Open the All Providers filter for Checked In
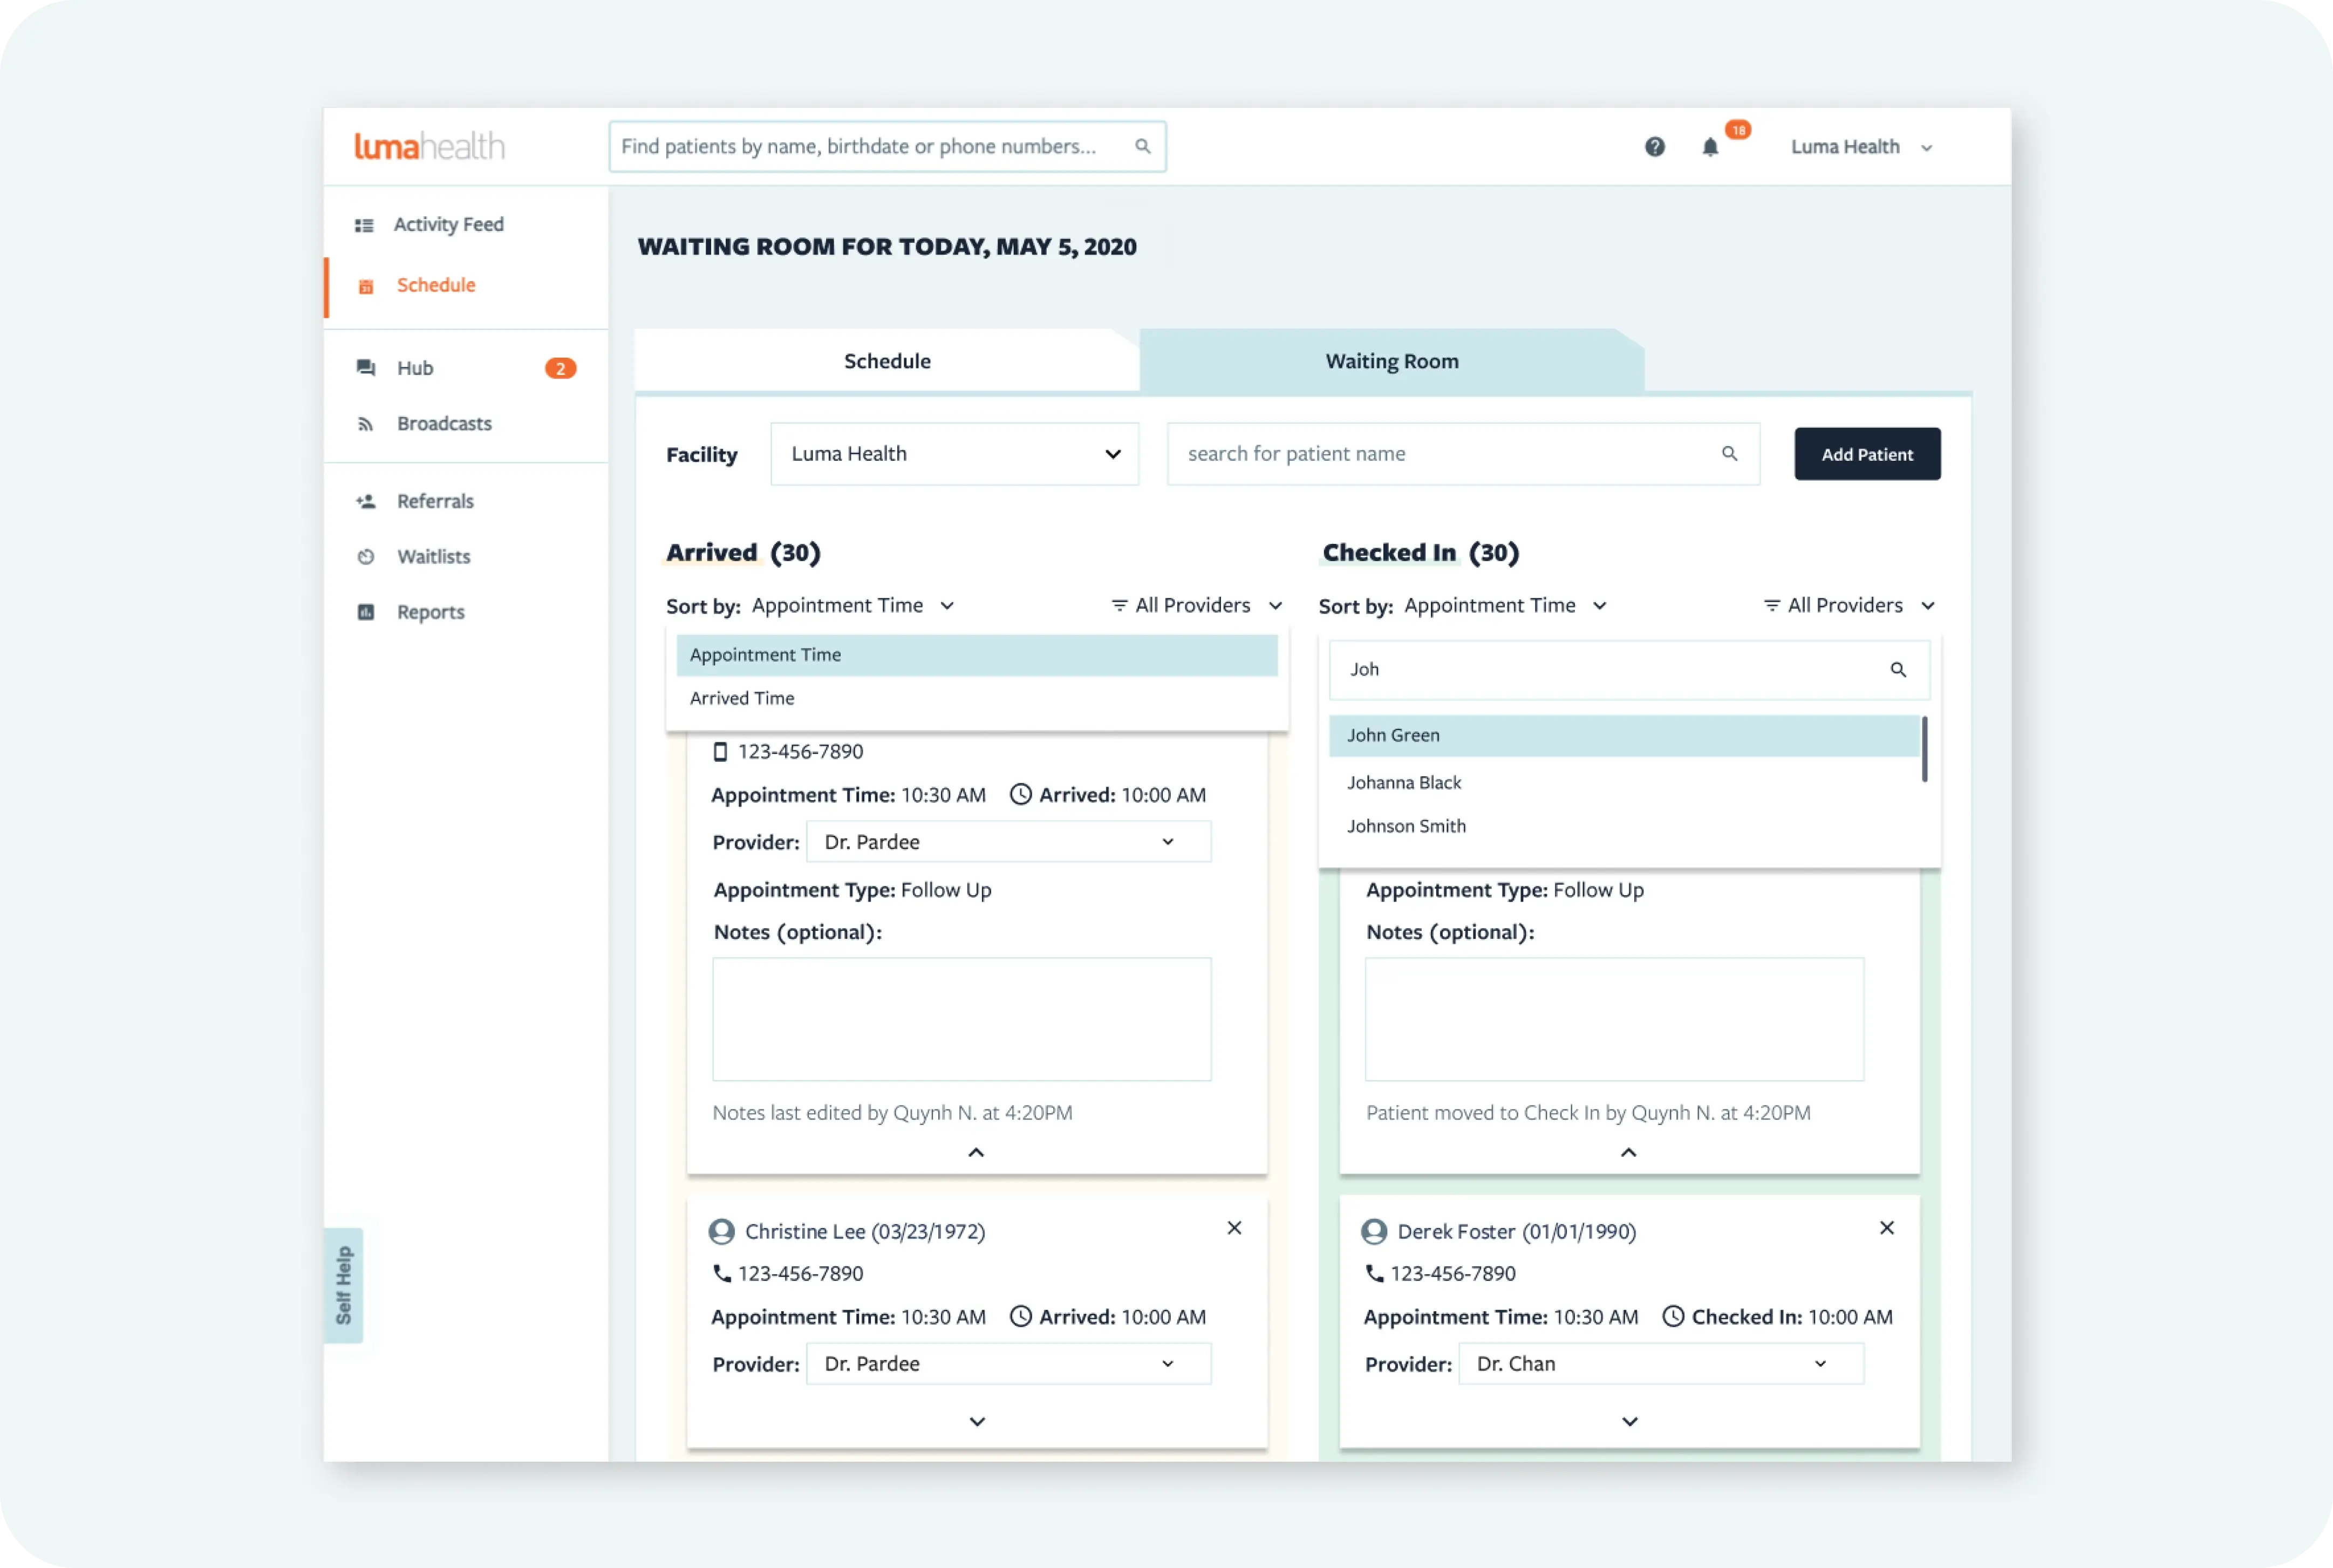 1848,605
